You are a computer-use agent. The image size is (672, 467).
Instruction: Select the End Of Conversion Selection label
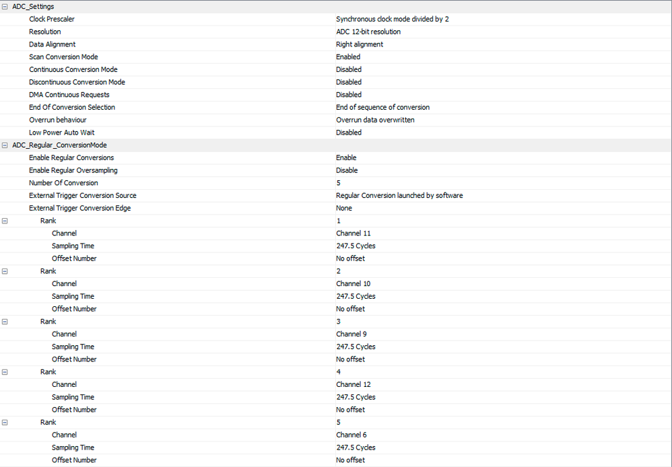pyautogui.click(x=72, y=107)
